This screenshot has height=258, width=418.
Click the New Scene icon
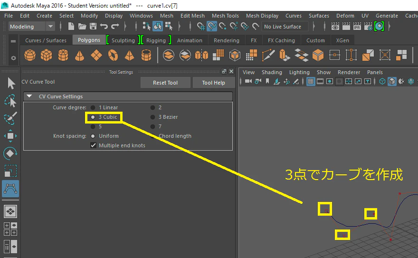(71, 27)
